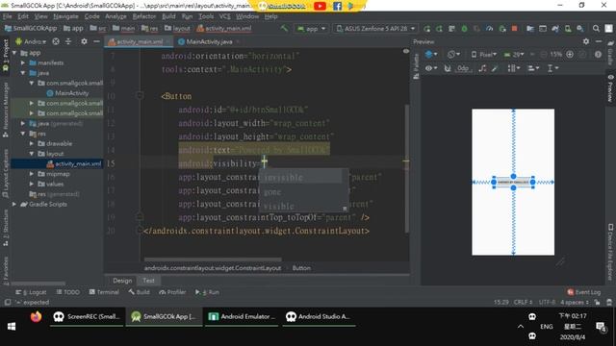
Task: Open the View Options eye dropdown
Action: click(x=431, y=68)
